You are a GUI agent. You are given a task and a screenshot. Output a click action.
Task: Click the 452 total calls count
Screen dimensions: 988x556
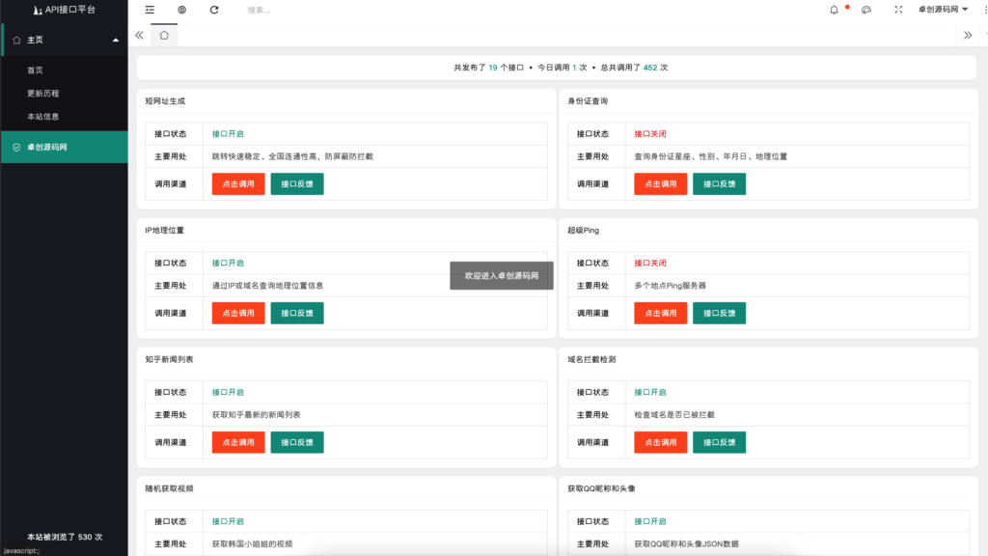tap(650, 68)
